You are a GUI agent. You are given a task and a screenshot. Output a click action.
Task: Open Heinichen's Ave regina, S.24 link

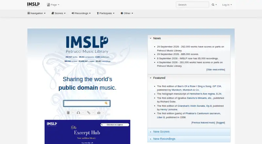tap(205, 94)
